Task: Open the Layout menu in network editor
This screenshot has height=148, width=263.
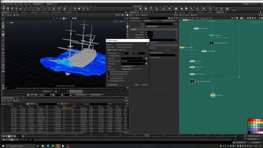Action: [x=202, y=18]
